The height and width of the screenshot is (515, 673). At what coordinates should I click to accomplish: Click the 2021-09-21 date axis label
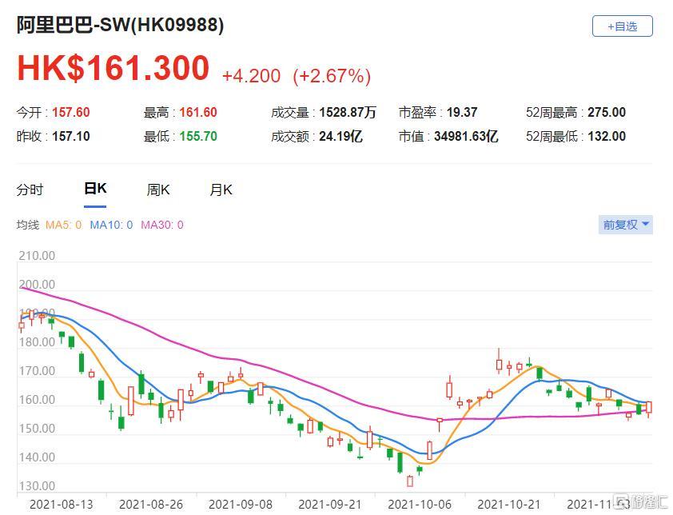330,505
